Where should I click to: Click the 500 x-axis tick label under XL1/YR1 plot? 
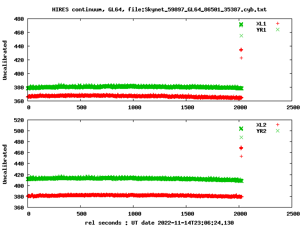(82, 107)
